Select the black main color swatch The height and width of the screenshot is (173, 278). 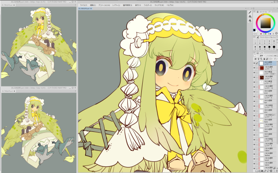pos(254,30)
